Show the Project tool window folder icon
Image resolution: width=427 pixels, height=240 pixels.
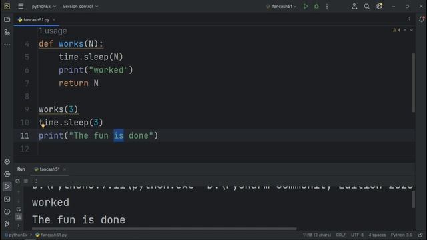[7, 19]
